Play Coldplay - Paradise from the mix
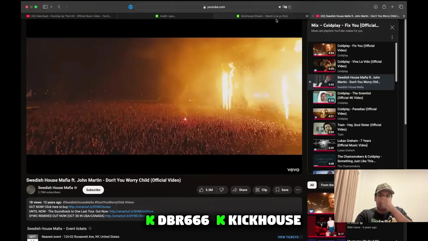Screen dimensions: 428x241 point(351,113)
